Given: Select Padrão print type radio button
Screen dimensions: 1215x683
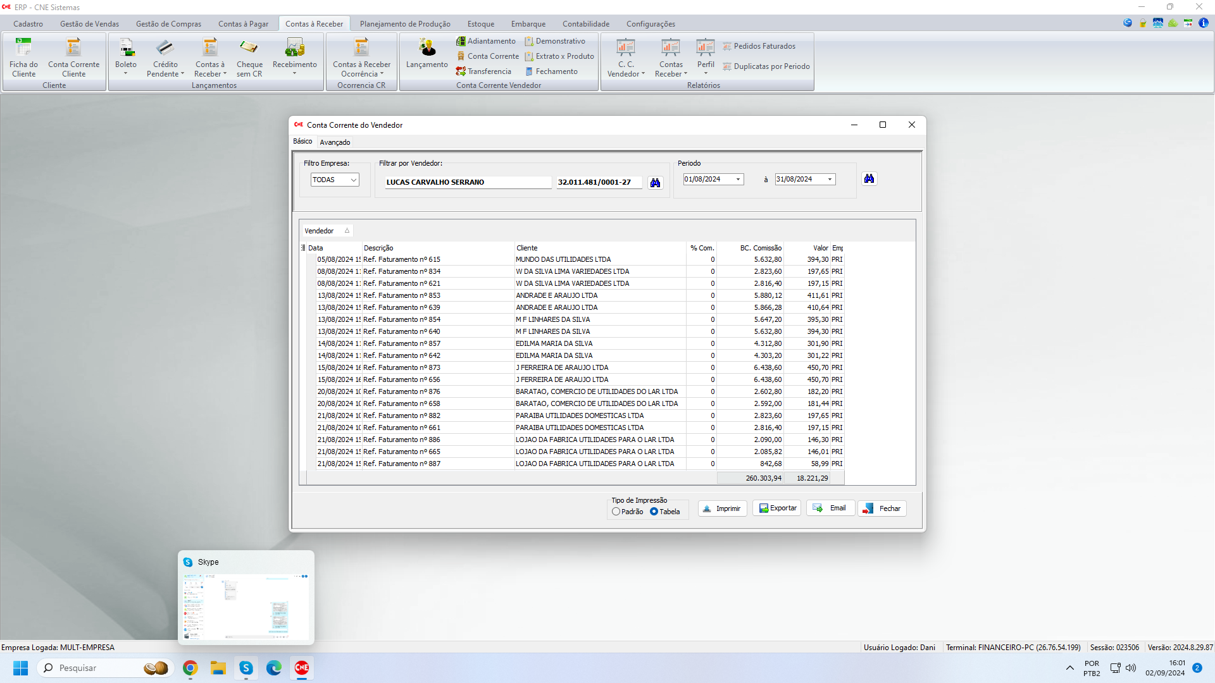Looking at the screenshot, I should (616, 512).
